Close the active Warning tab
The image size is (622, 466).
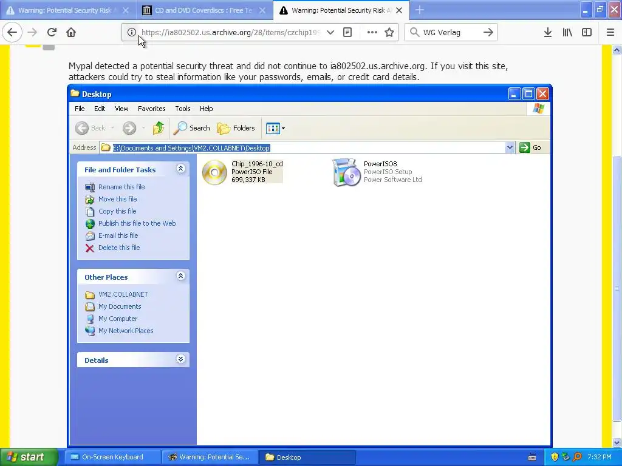click(399, 10)
